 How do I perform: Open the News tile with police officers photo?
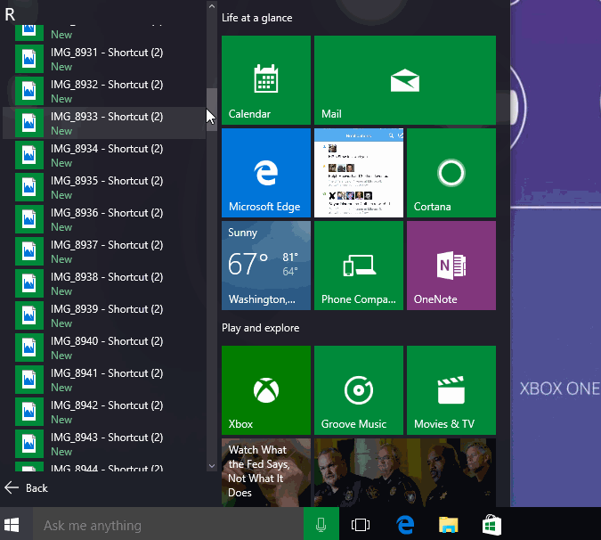tap(405, 472)
